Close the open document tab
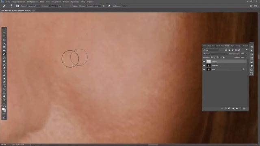The image size is (260, 146). [x=34, y=10]
